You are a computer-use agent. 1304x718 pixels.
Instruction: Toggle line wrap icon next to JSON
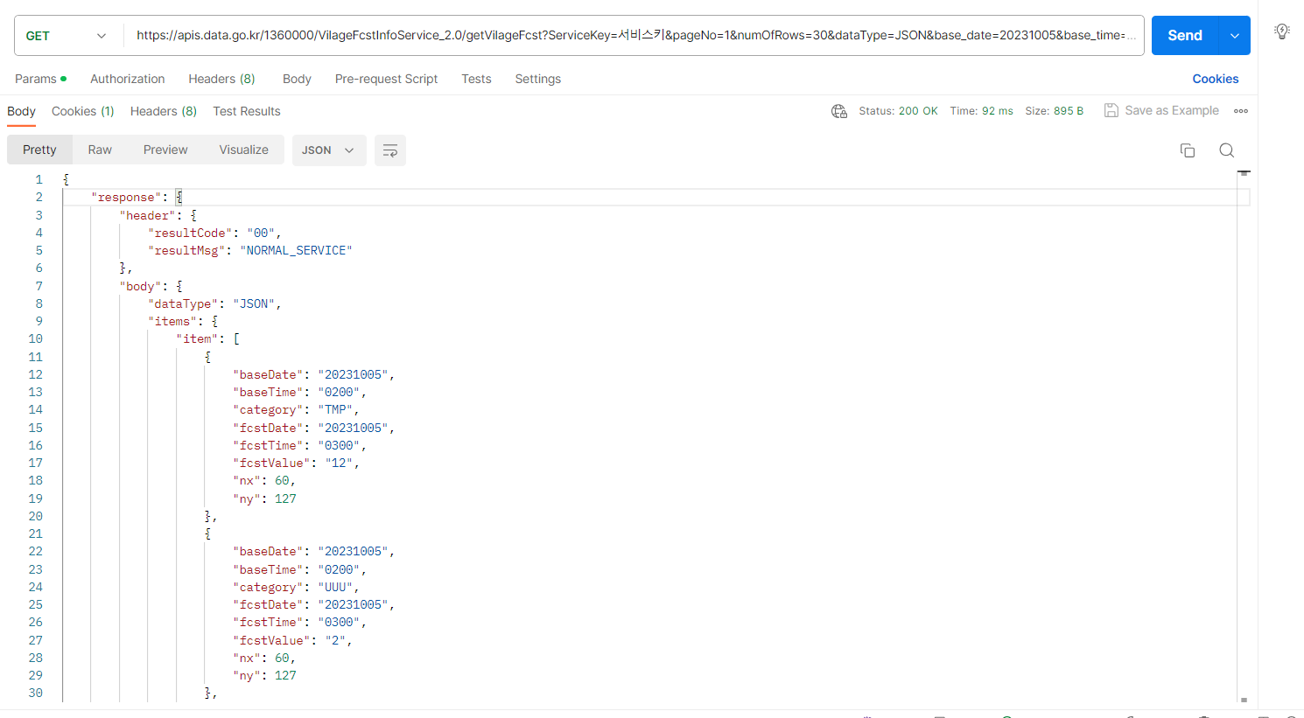coord(390,150)
